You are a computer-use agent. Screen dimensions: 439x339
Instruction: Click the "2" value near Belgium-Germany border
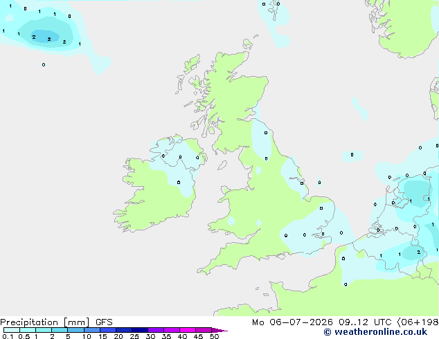tap(418, 253)
